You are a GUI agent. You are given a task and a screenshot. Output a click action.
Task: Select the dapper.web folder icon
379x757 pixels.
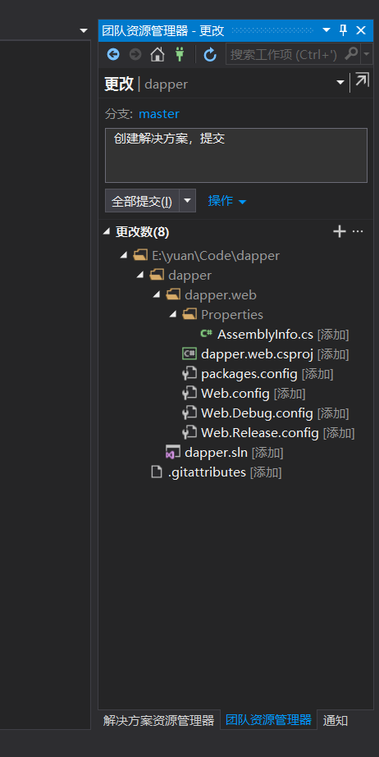(173, 295)
